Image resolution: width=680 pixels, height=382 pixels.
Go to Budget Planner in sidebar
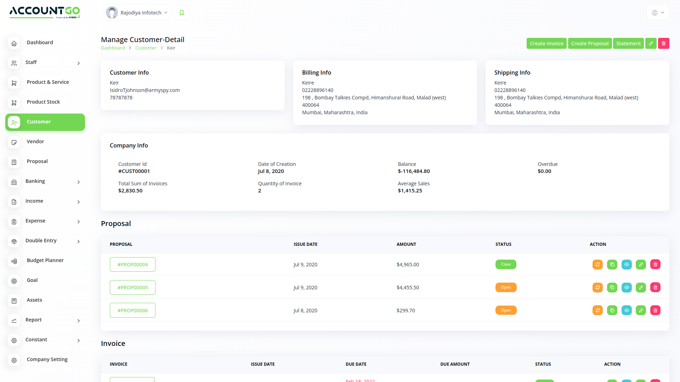coord(45,260)
